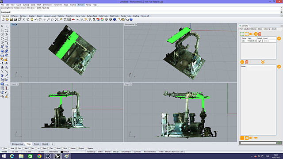The width and height of the screenshot is (283, 159).
Task: Click the black Default layer color swatch
Action: pyautogui.click(x=61, y=152)
